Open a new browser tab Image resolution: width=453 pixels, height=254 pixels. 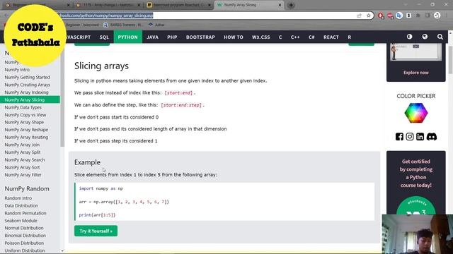pyautogui.click(x=291, y=5)
